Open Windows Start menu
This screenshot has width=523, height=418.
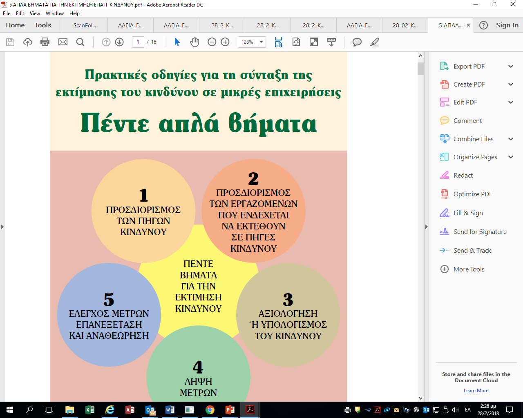click(9, 410)
